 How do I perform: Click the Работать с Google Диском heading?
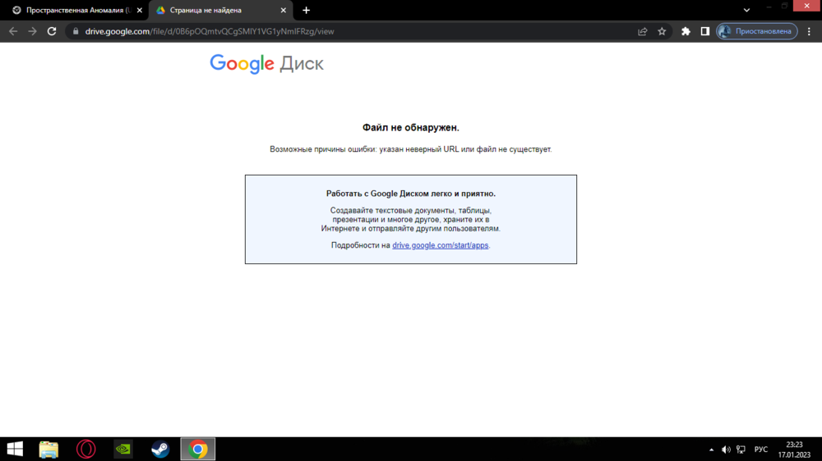pyautogui.click(x=410, y=194)
